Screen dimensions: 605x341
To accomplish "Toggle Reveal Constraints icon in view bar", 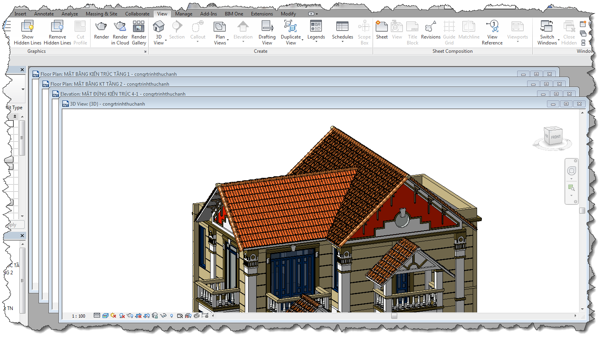I will click(x=205, y=316).
